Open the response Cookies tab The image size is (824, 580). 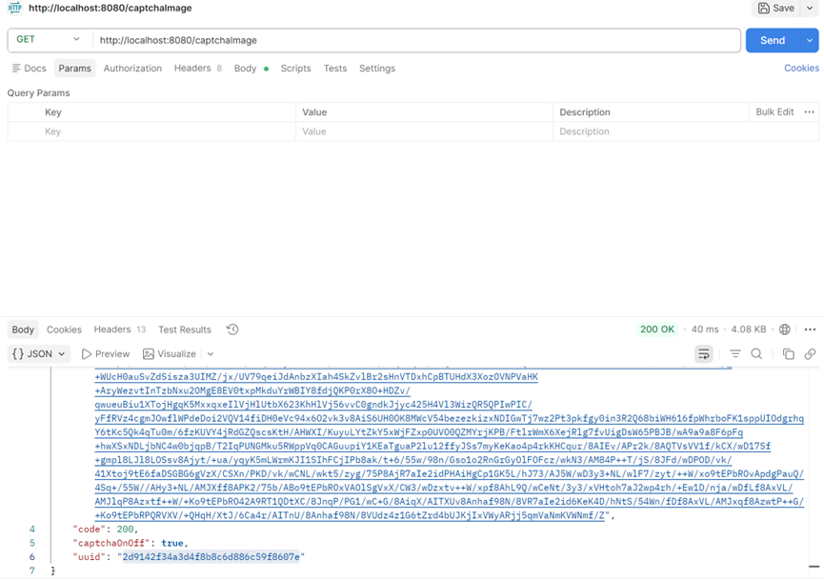[64, 330]
